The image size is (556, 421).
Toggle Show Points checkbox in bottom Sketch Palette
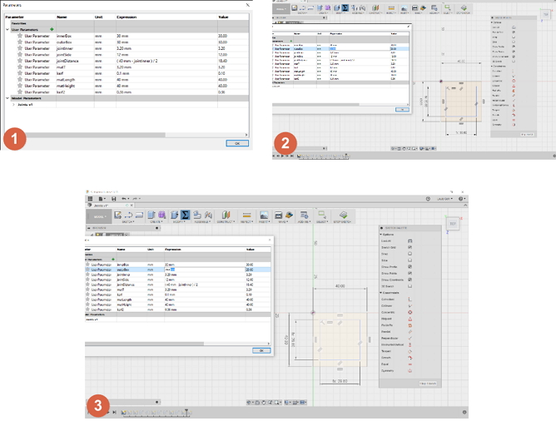tap(410, 273)
